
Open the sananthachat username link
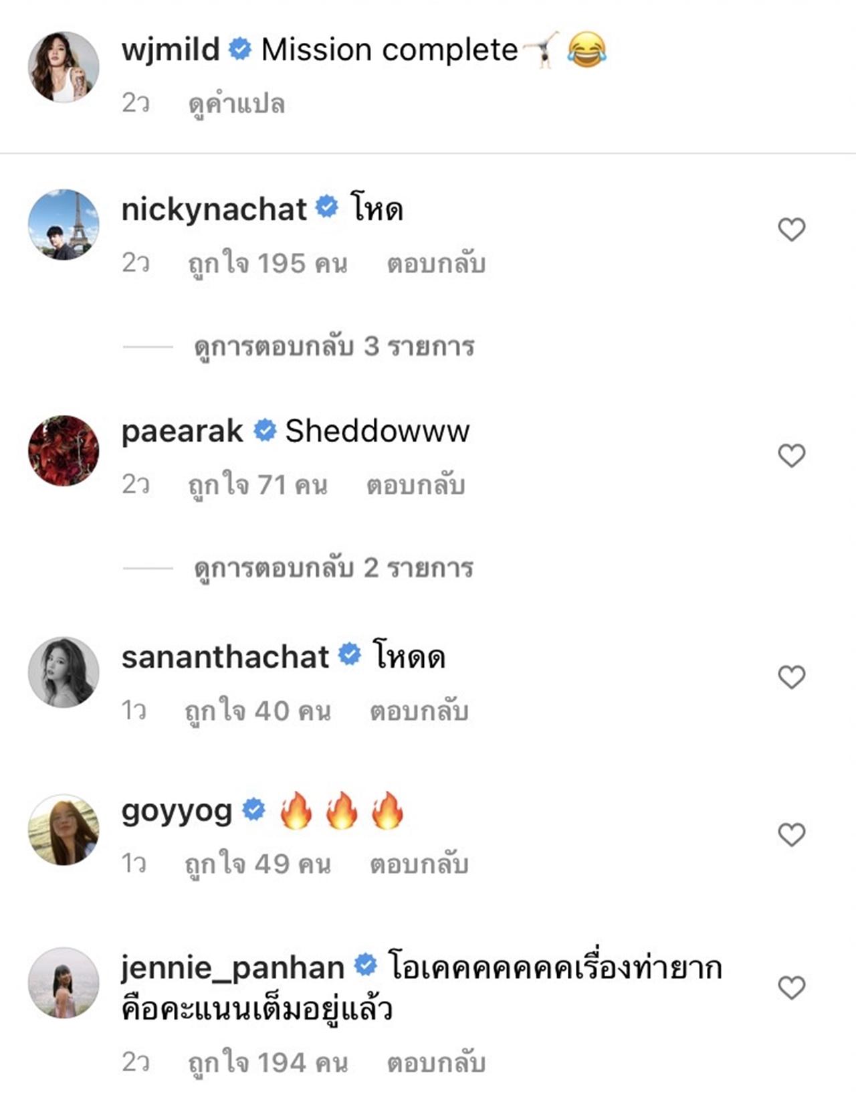pos(225,657)
